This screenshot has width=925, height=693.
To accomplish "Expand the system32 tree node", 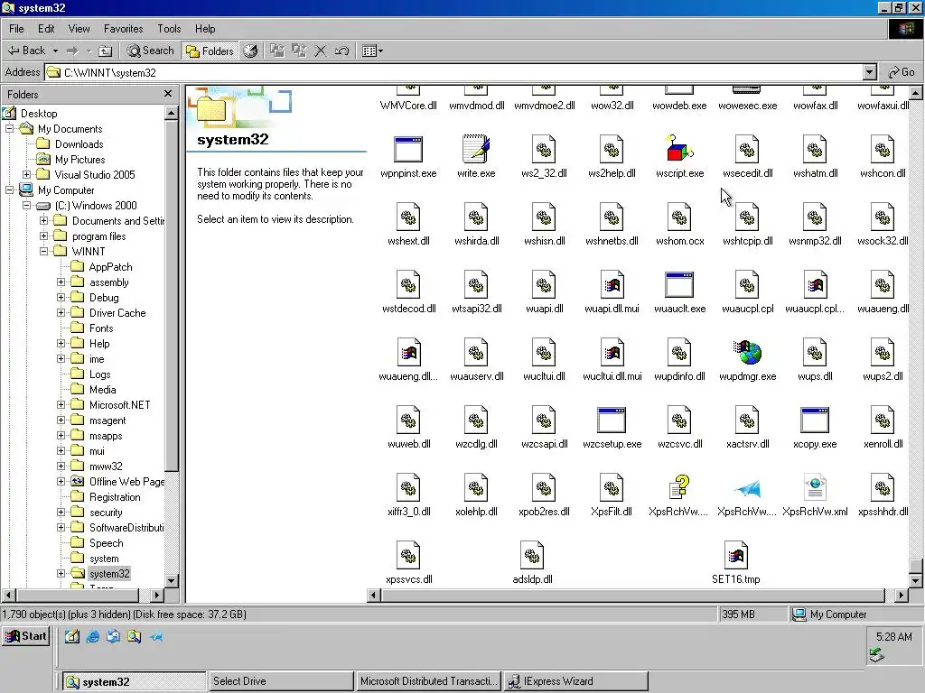I will (61, 573).
